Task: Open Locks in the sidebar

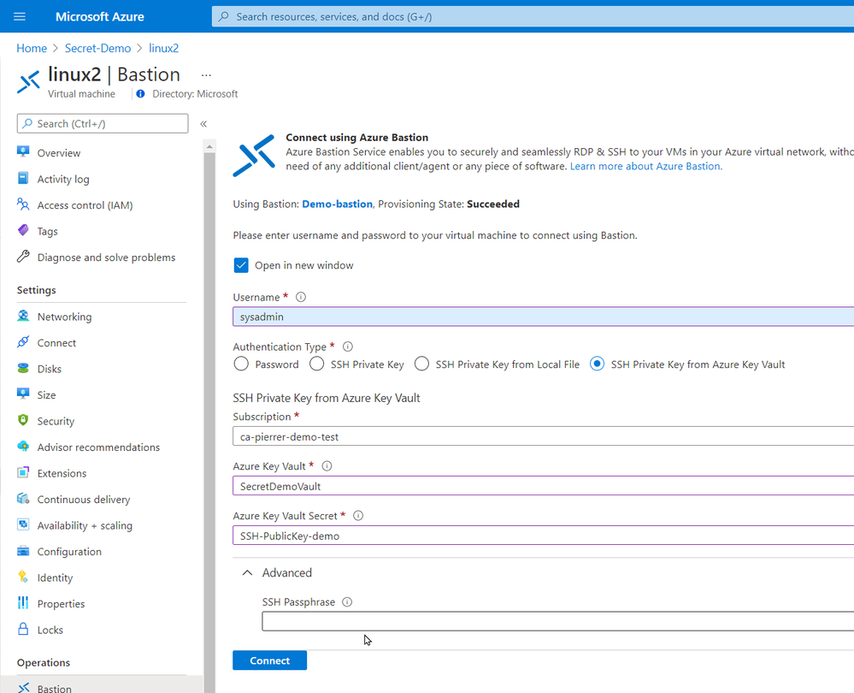Action: coord(50,631)
